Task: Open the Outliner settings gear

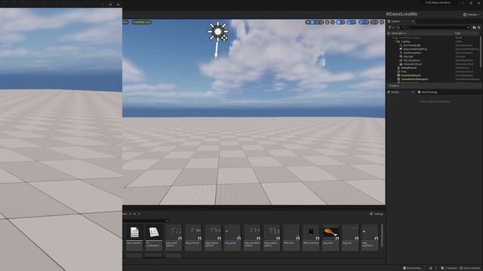Action: [x=479, y=27]
